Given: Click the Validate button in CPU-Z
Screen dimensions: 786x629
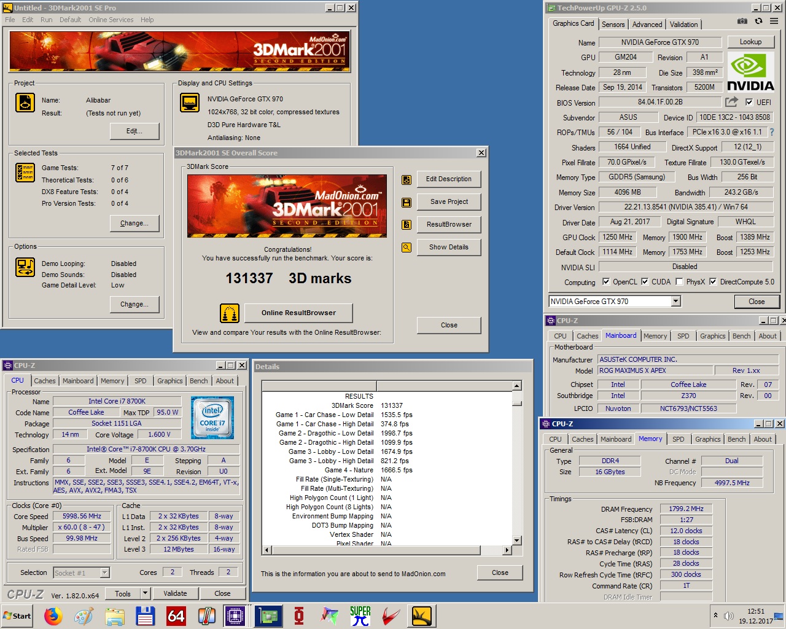Looking at the screenshot, I should [175, 593].
